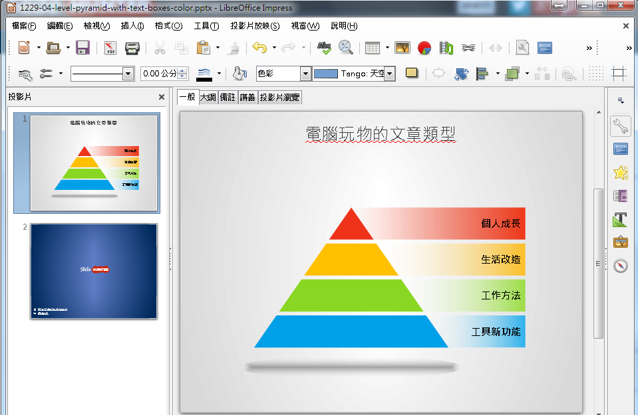Open the Gallery icon in the sidebar
Viewport: 638px width, 415px height.
pyautogui.click(x=620, y=242)
